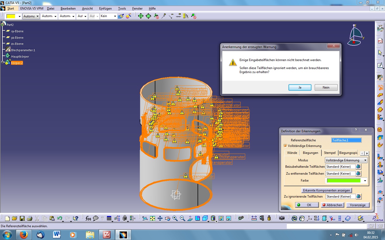Click the Beizubehaltende Teilflächen selection field
The height and width of the screenshot is (240, 385).
[340, 166]
